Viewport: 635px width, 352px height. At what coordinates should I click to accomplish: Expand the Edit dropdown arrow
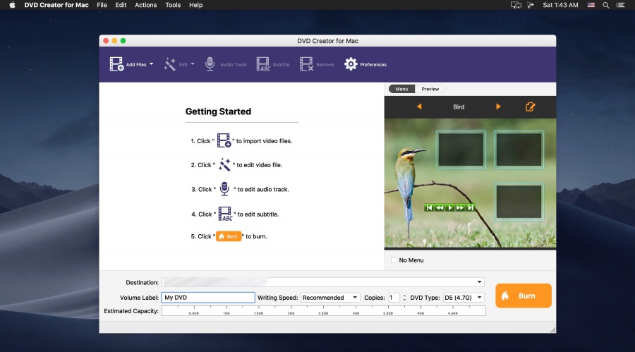pos(193,64)
